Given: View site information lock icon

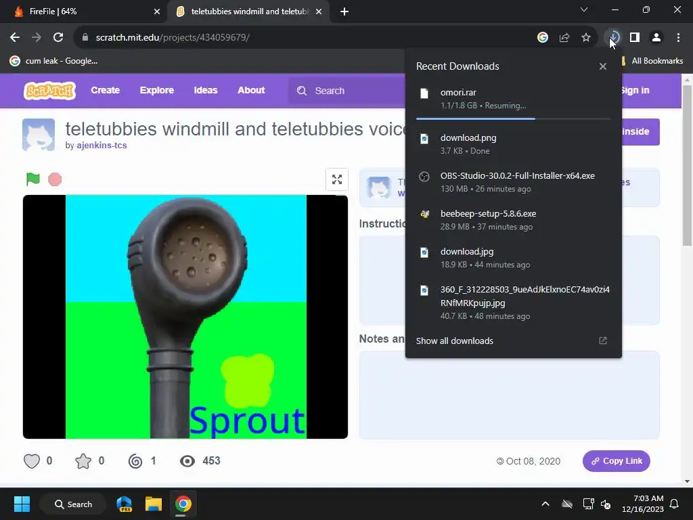Looking at the screenshot, I should point(85,38).
